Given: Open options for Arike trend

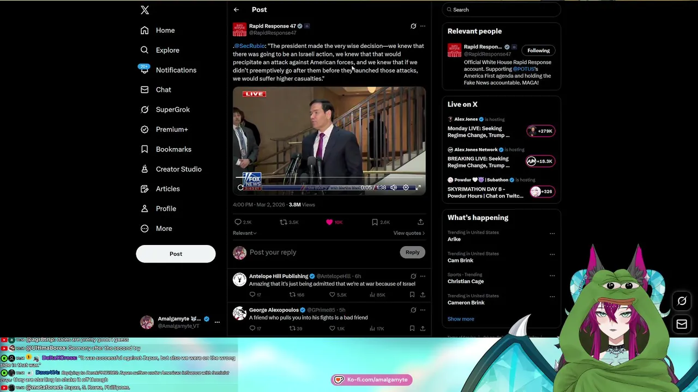Looking at the screenshot, I should coord(552,234).
